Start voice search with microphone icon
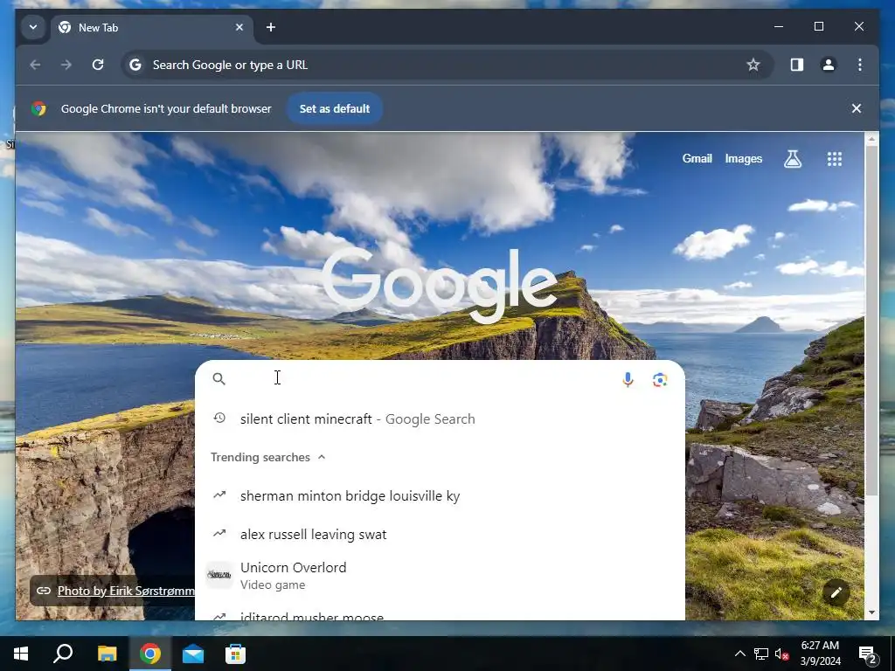 (x=628, y=379)
